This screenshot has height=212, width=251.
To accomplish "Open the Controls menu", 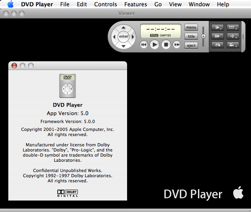I will (105, 4).
